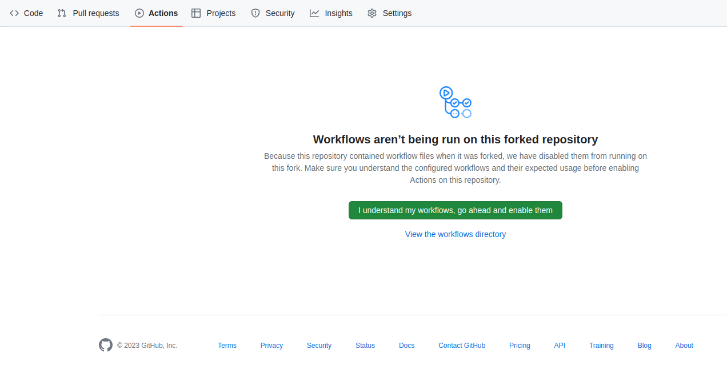Click the Security link in the footer
Image resolution: width=727 pixels, height=365 pixels.
[x=319, y=346]
